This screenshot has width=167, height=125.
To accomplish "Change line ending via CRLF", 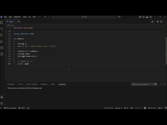I will pos(132,108).
